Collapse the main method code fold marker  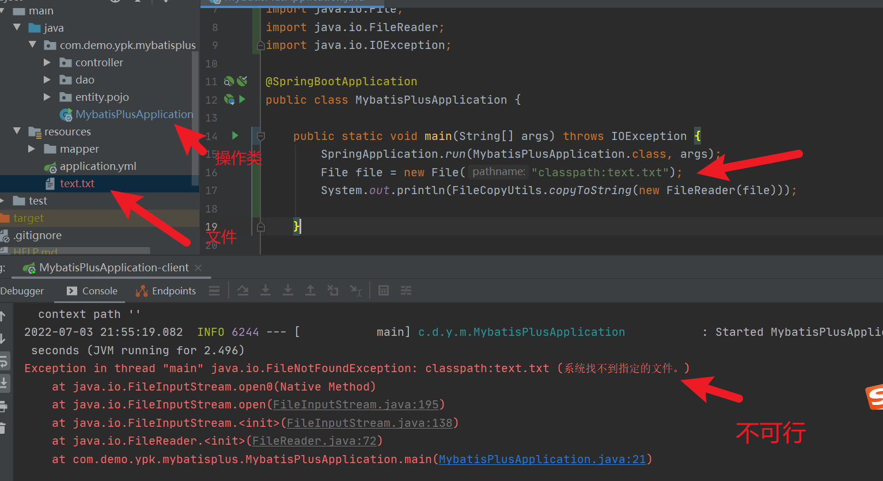[x=260, y=136]
